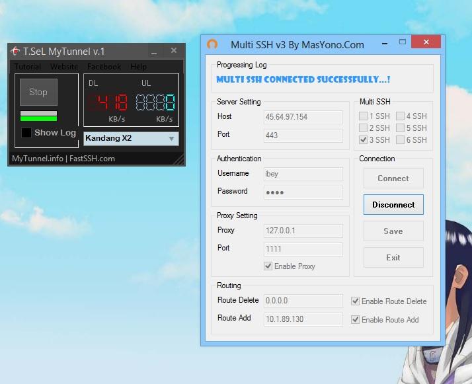The height and width of the screenshot is (384, 472).
Task: Close the Multi SSH v3 window
Action: [x=426, y=42]
